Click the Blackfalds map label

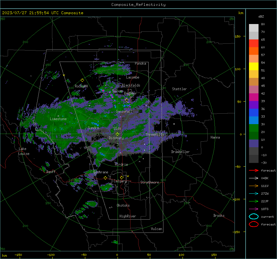pos(131,85)
